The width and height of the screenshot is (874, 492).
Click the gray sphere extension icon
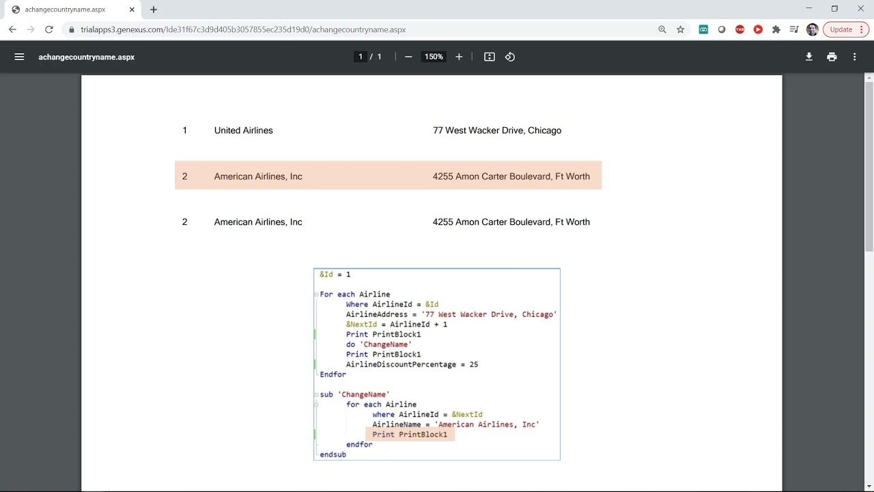coord(722,29)
